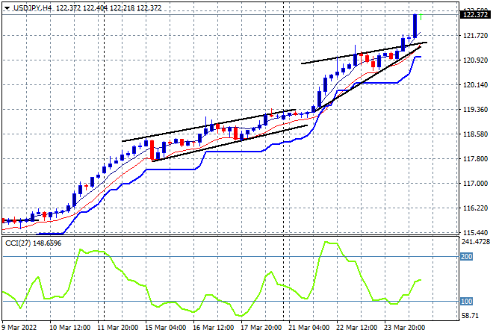Click the 10 Mar 12:00 time label
493x336 pixels.
click(70, 328)
